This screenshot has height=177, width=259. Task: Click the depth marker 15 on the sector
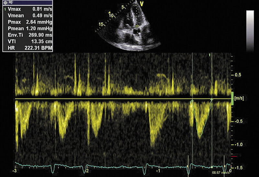coord(101,24)
